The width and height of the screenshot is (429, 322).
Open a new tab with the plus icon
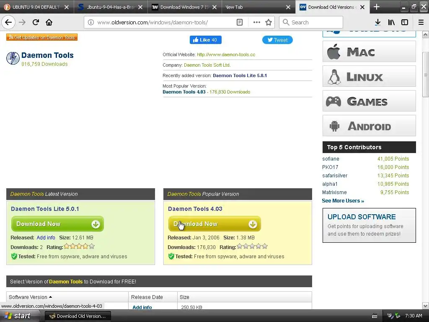pyautogui.click(x=377, y=7)
